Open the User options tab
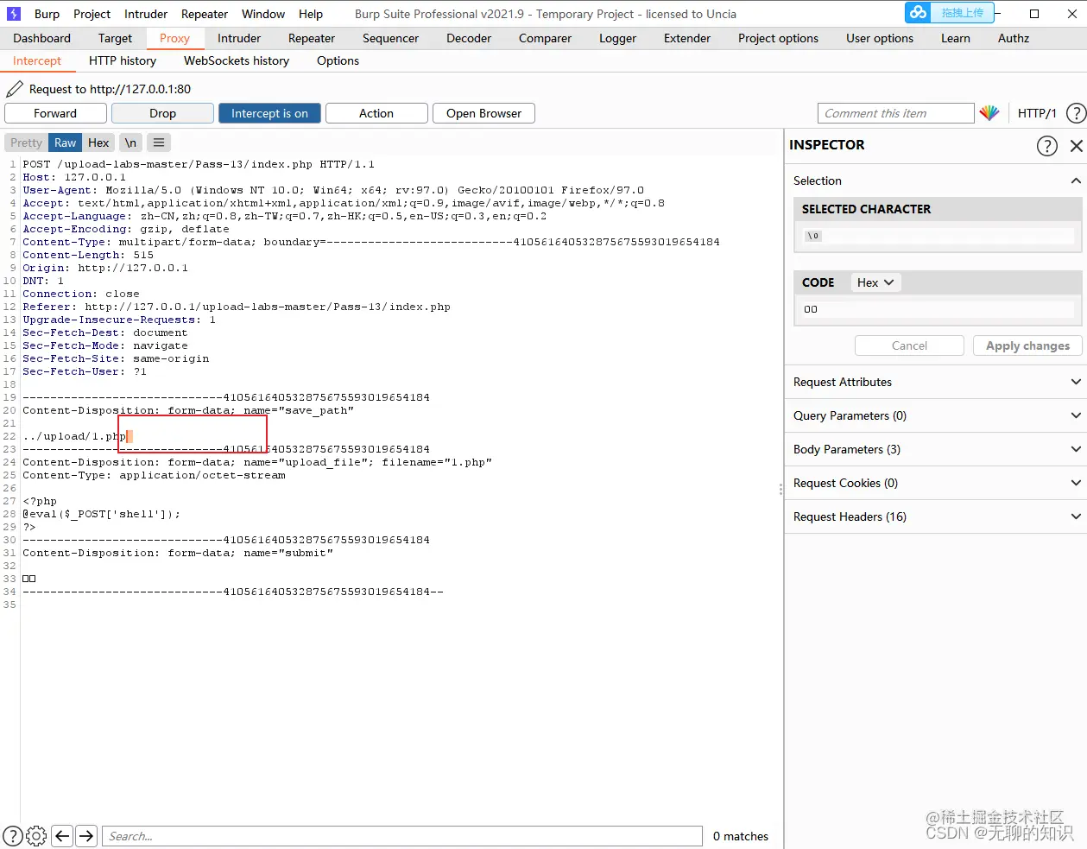1087x849 pixels. click(880, 38)
